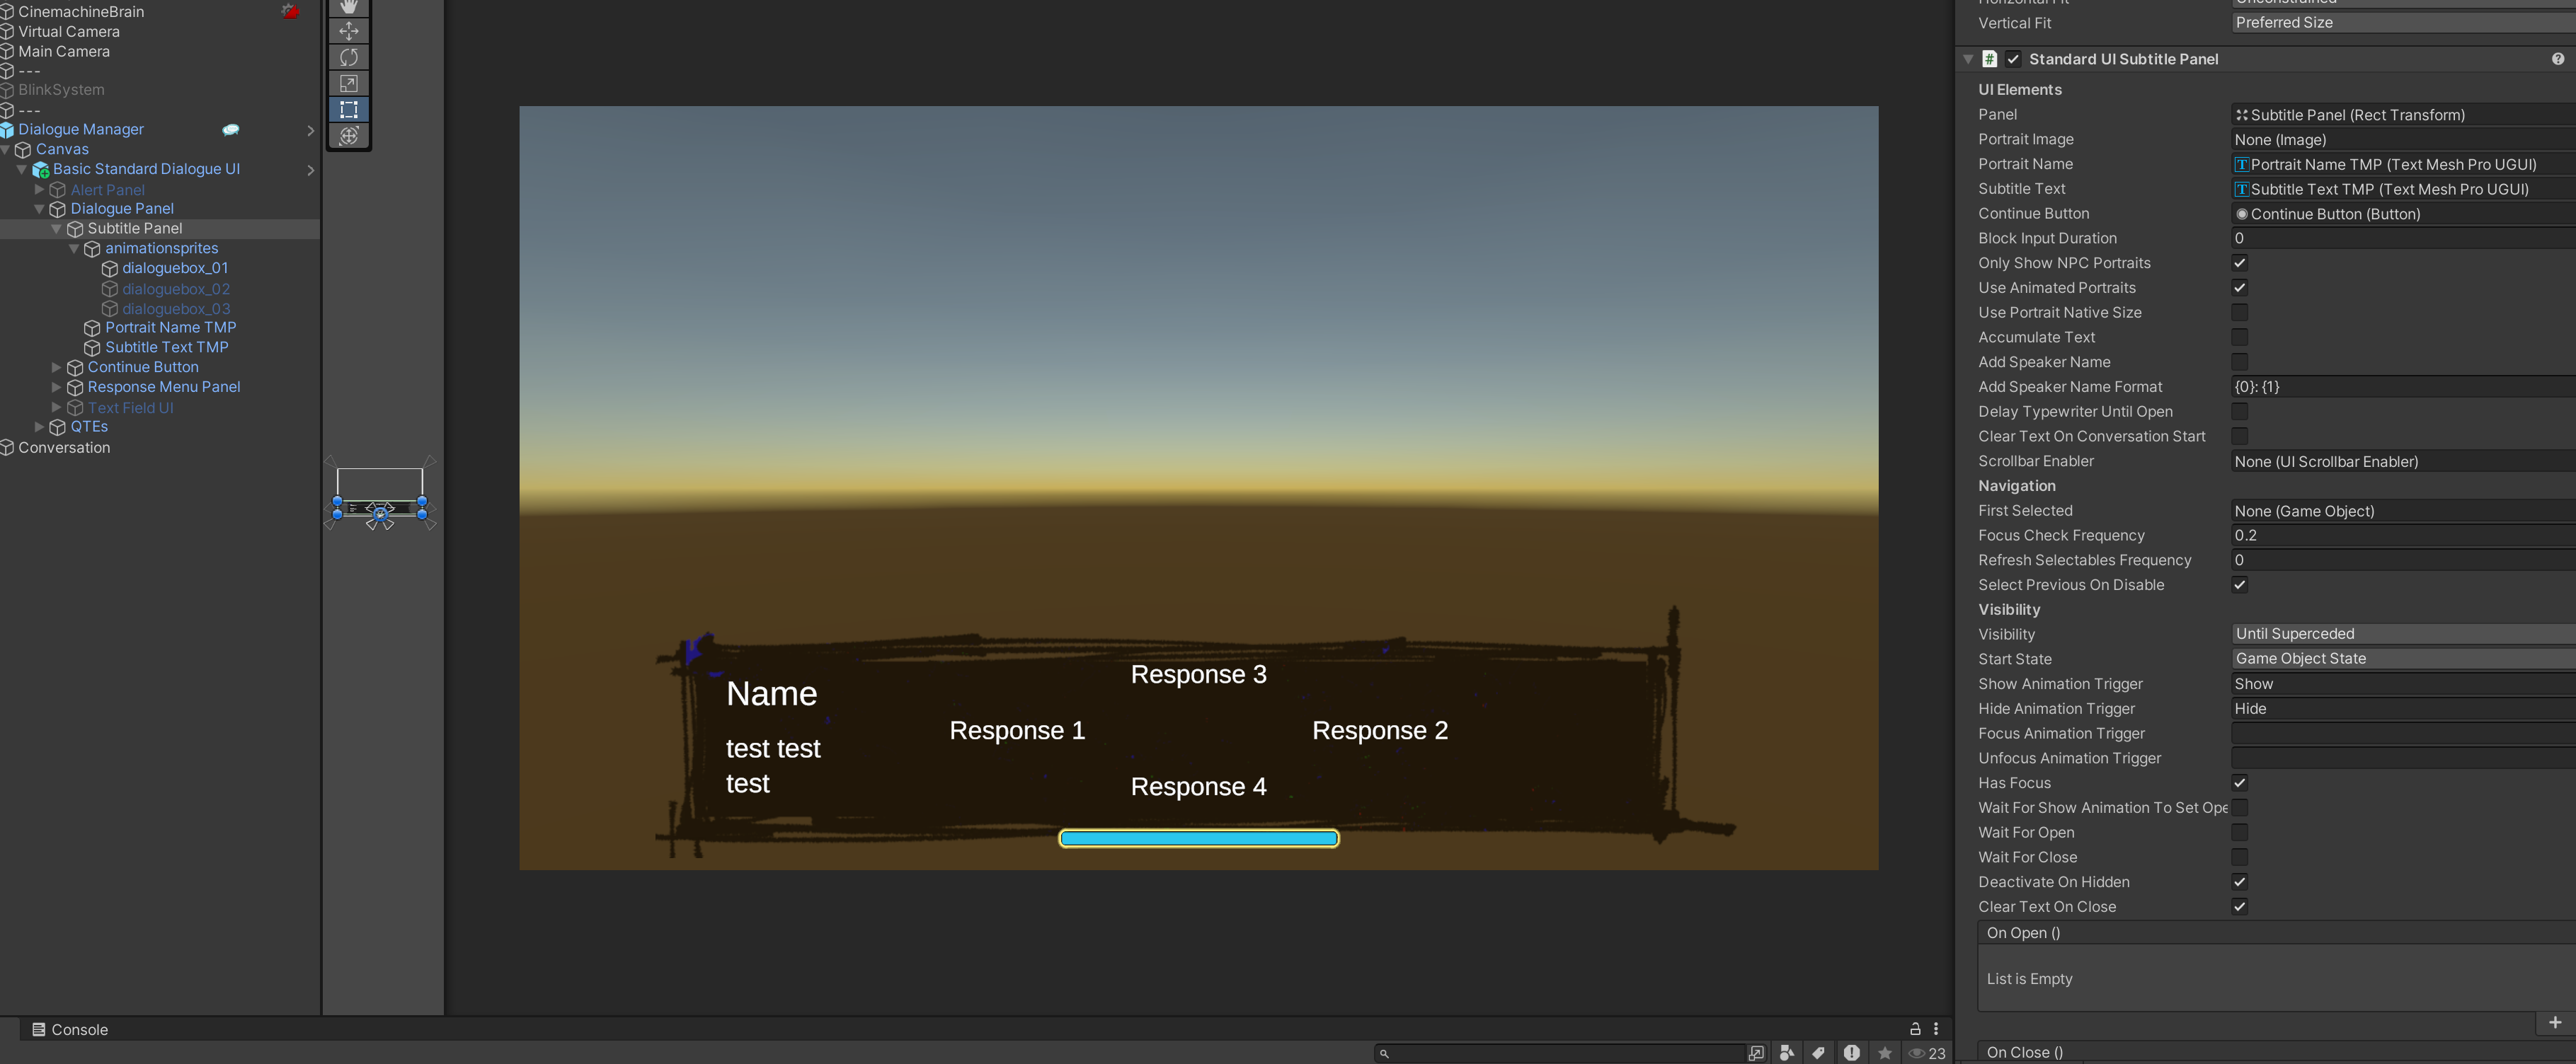2576x1064 pixels.
Task: Open the Visibility dropdown (Until Superceded)
Action: click(2403, 635)
